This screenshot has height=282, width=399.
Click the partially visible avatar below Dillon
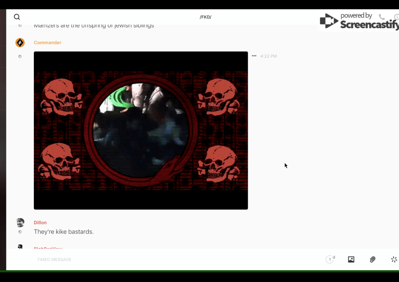coord(20,247)
